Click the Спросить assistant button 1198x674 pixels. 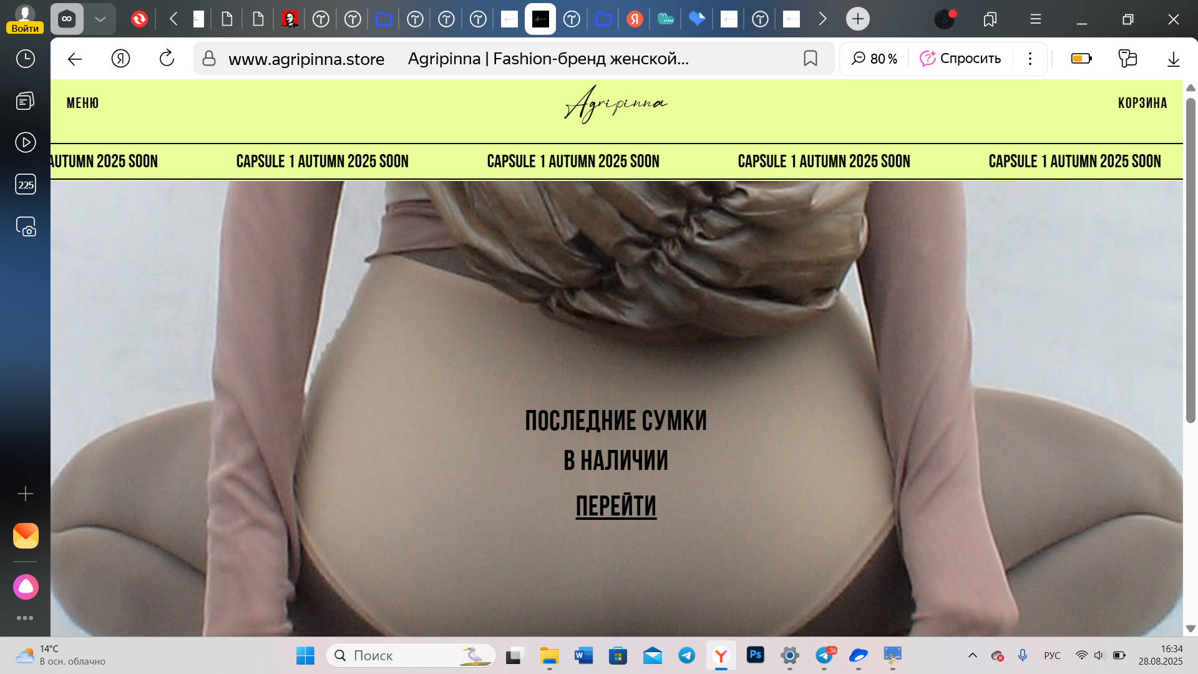click(x=960, y=59)
